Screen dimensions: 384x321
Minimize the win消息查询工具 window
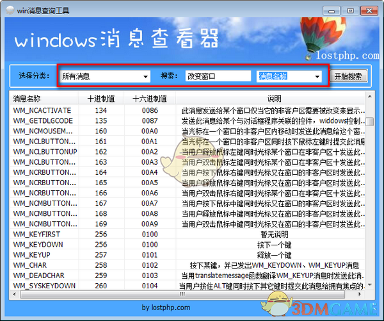click(332, 11)
